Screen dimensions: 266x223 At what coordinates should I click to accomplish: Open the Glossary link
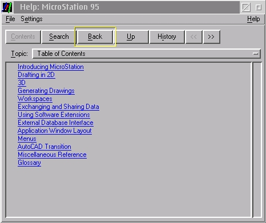(x=29, y=163)
